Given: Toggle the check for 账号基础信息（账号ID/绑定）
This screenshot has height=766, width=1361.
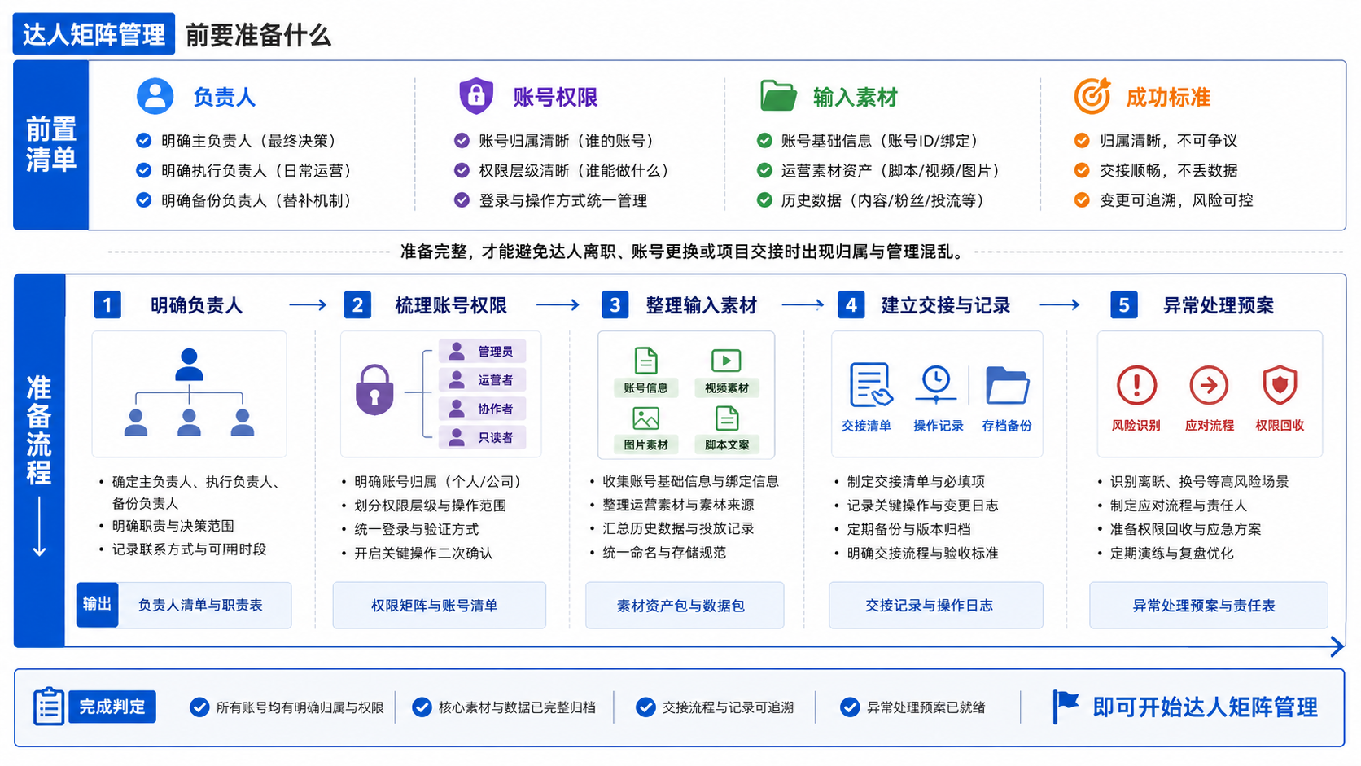Looking at the screenshot, I should 764,140.
